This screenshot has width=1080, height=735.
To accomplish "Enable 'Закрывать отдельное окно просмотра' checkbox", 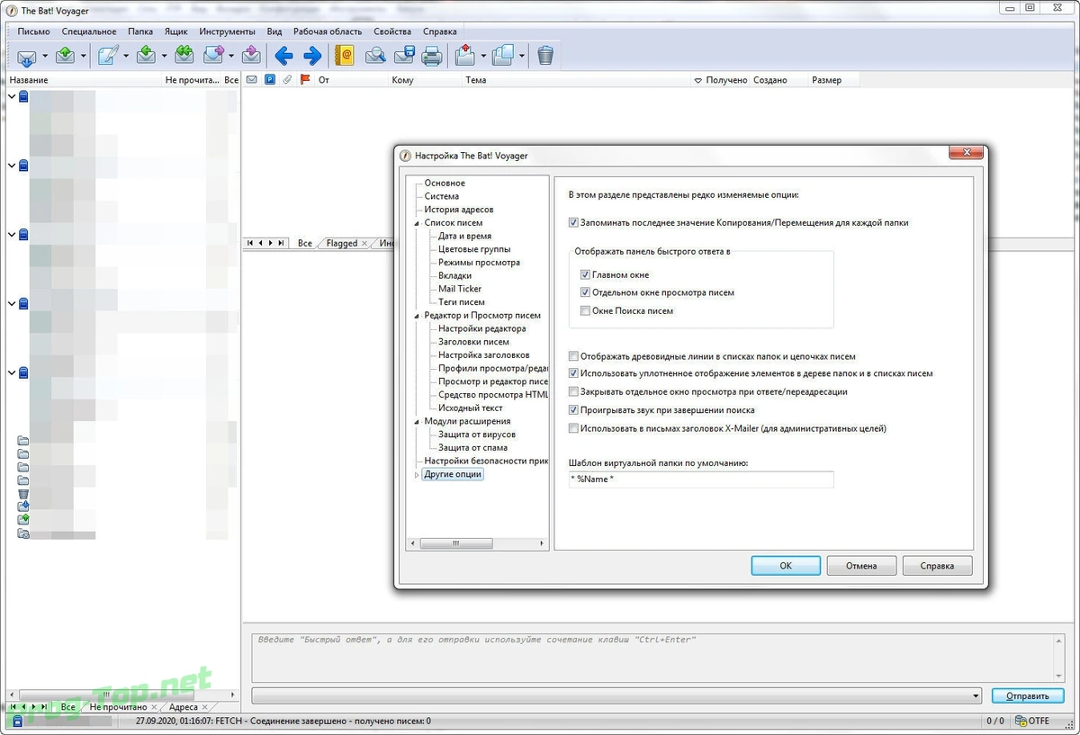I will 574,392.
